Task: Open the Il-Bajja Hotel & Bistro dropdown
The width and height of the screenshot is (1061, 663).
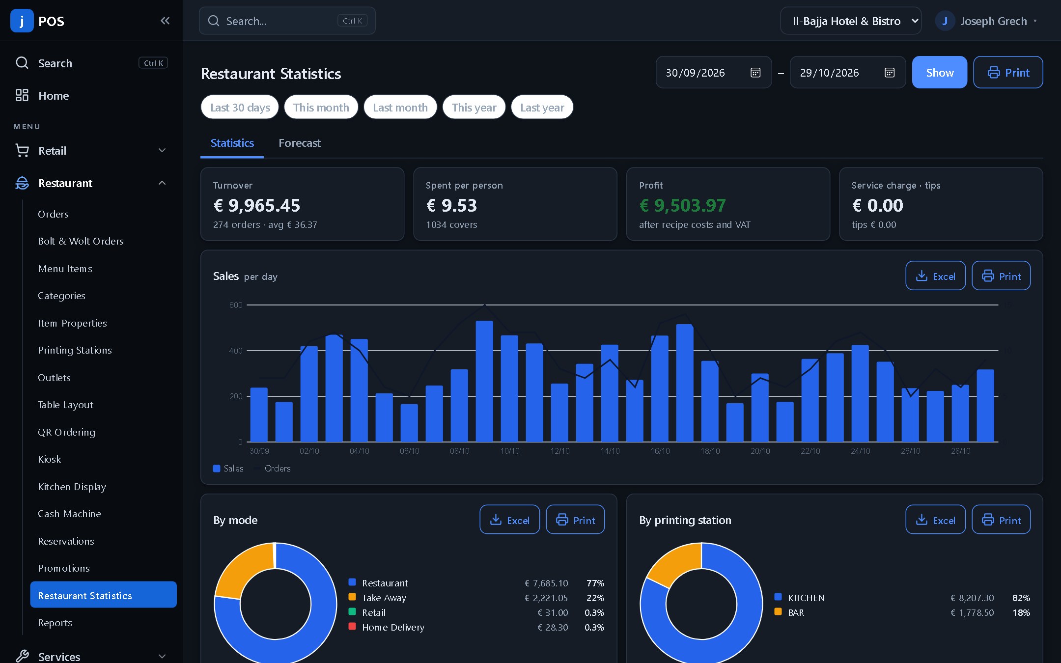Action: tap(851, 21)
